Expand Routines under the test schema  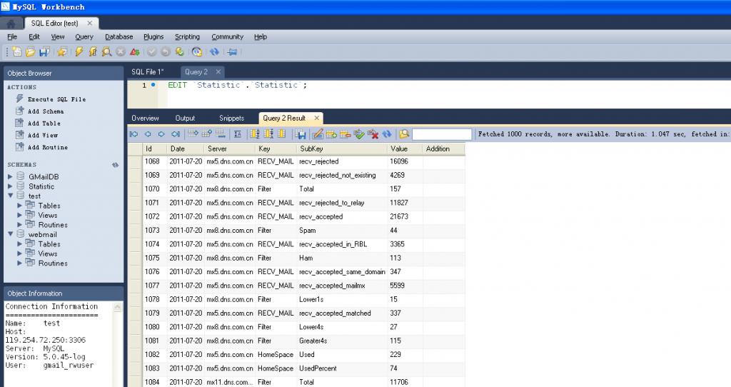[x=19, y=225]
